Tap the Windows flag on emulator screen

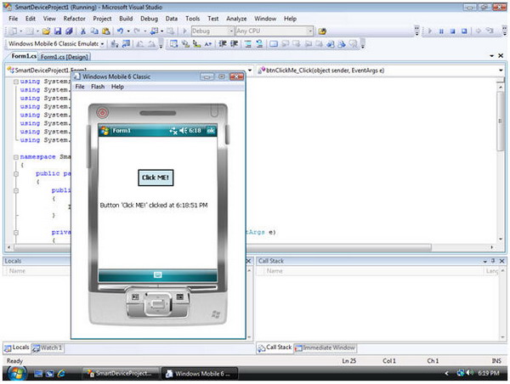105,131
